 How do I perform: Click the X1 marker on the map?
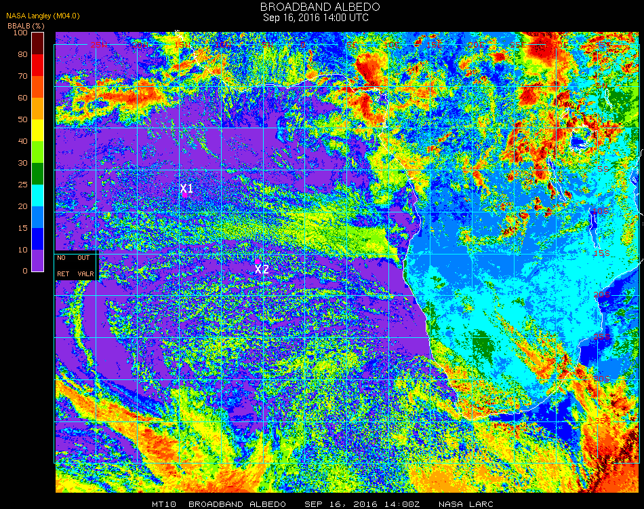186,189
